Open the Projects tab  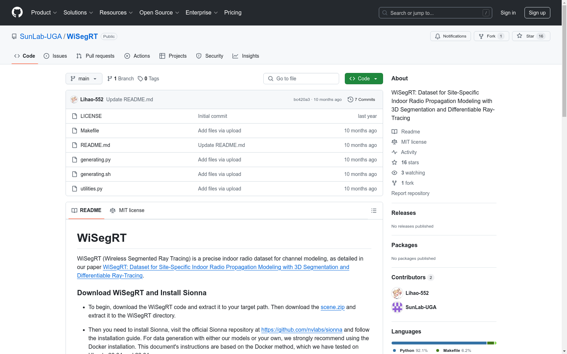click(x=173, y=56)
